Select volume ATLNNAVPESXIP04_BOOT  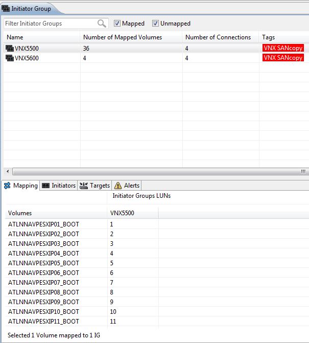43,254
